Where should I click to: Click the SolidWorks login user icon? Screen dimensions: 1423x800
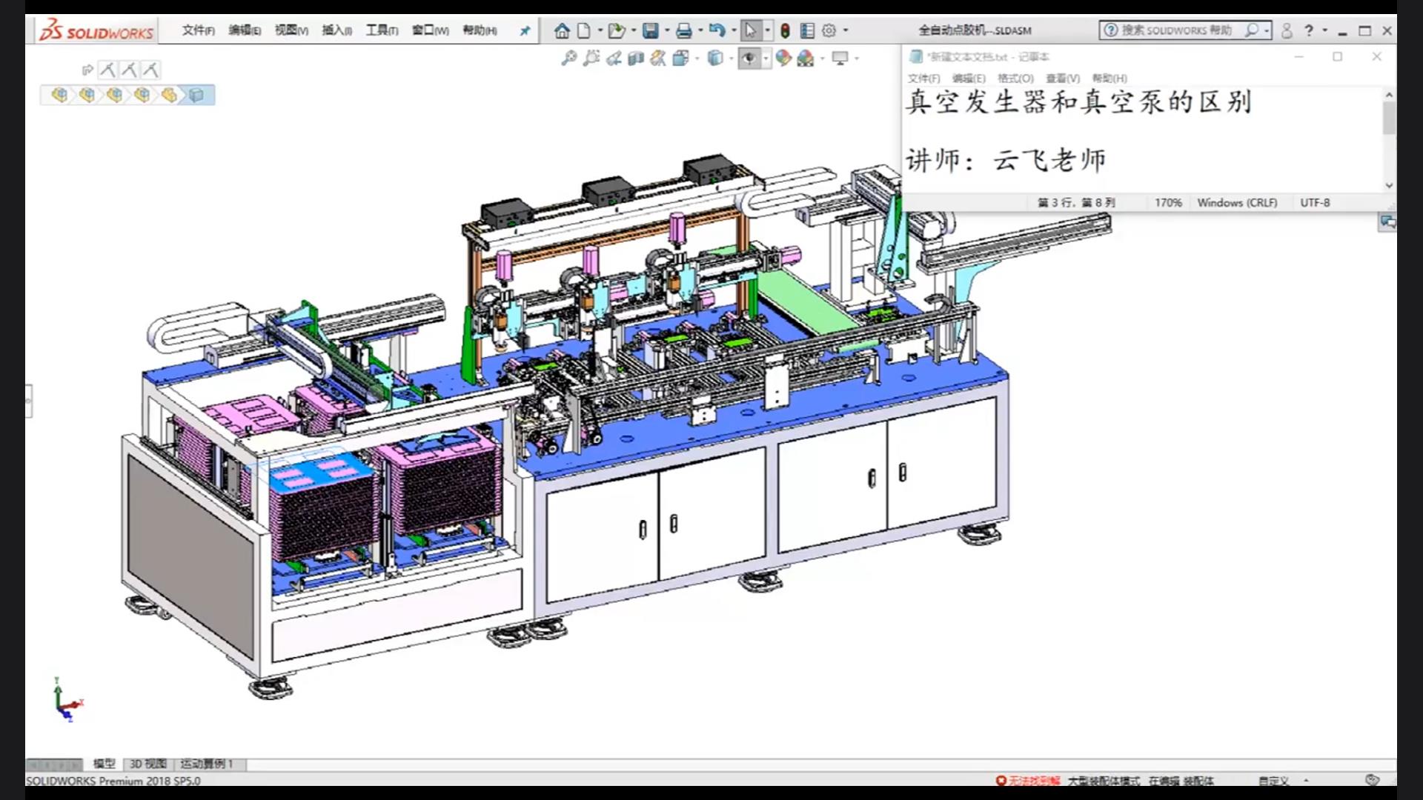tap(1287, 30)
